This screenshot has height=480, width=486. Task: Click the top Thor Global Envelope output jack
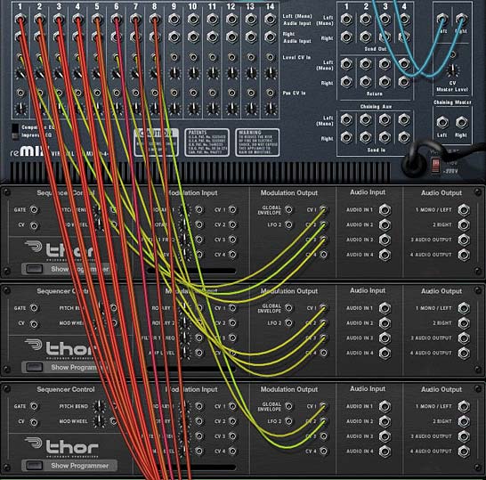pyautogui.click(x=289, y=210)
